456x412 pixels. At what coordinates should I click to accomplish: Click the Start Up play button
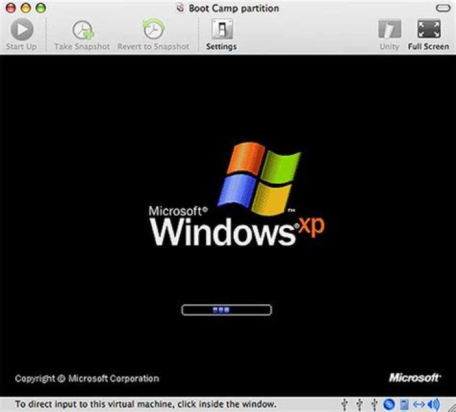tap(22, 29)
